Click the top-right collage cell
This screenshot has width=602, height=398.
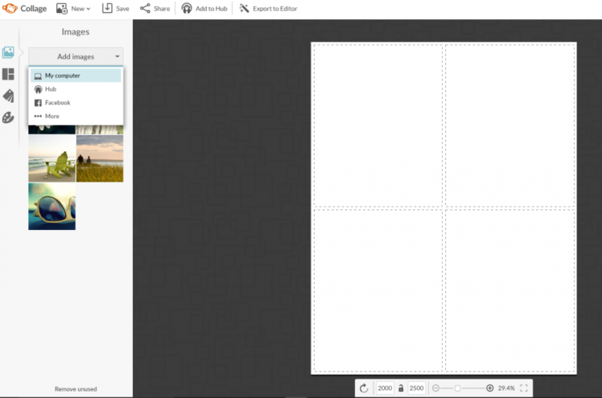(510, 125)
